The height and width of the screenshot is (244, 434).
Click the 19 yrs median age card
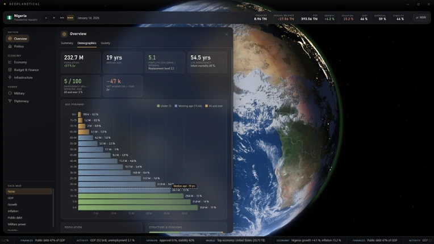[x=123, y=62]
